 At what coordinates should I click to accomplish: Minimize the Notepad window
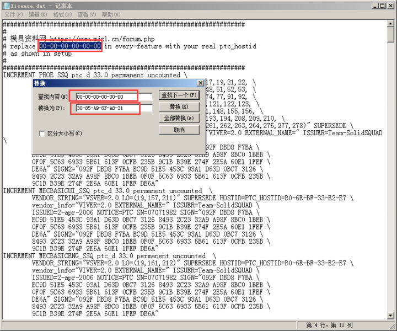pos(375,6)
